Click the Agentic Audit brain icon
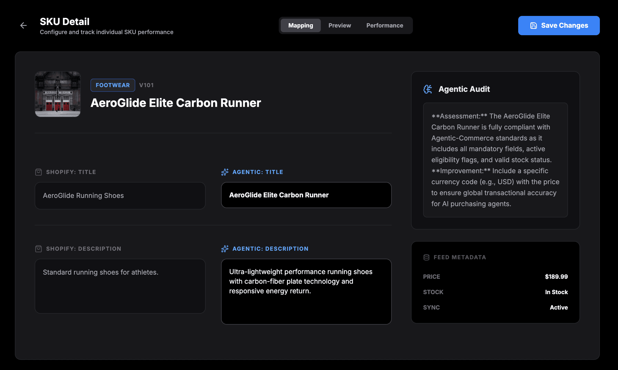The width and height of the screenshot is (618, 370). pyautogui.click(x=428, y=89)
